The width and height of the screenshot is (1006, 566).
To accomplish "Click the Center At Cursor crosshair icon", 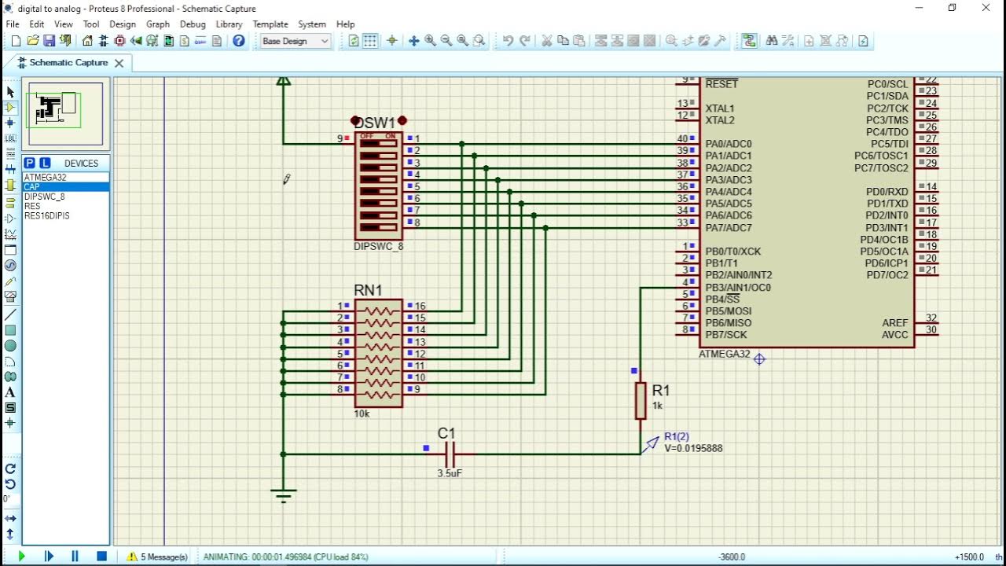I will 413,41.
